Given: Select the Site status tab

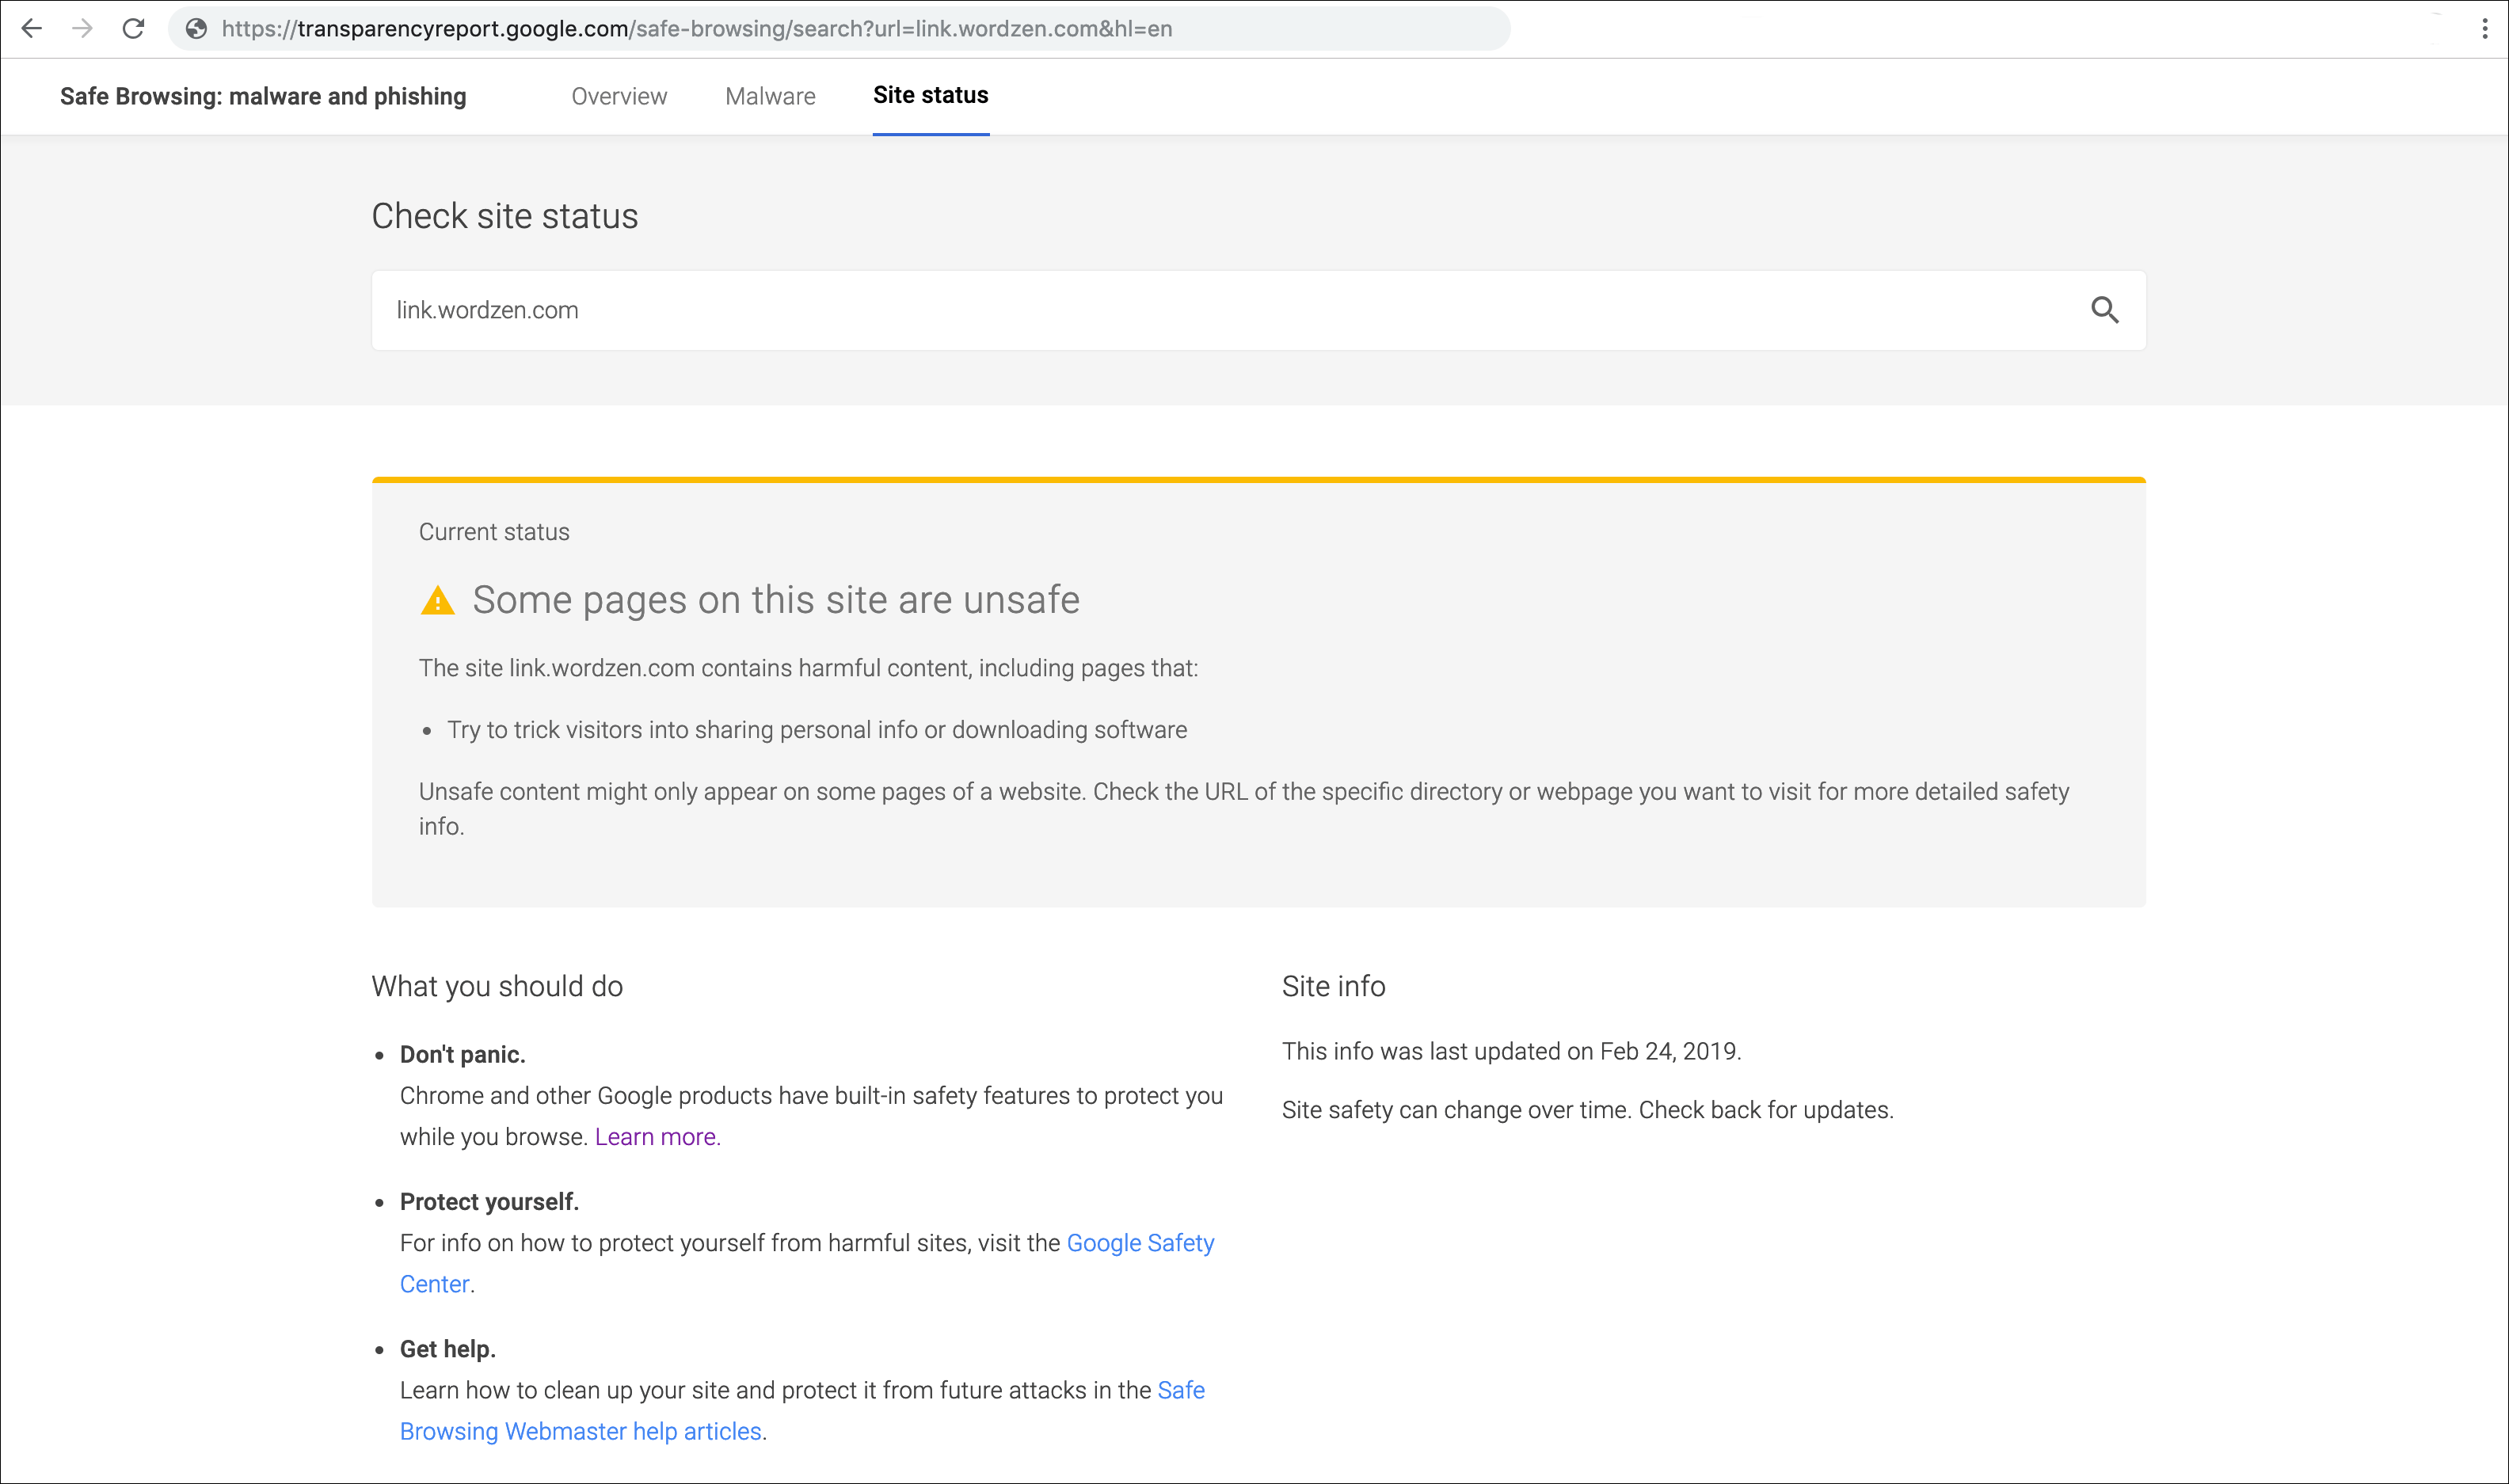Looking at the screenshot, I should click(930, 95).
